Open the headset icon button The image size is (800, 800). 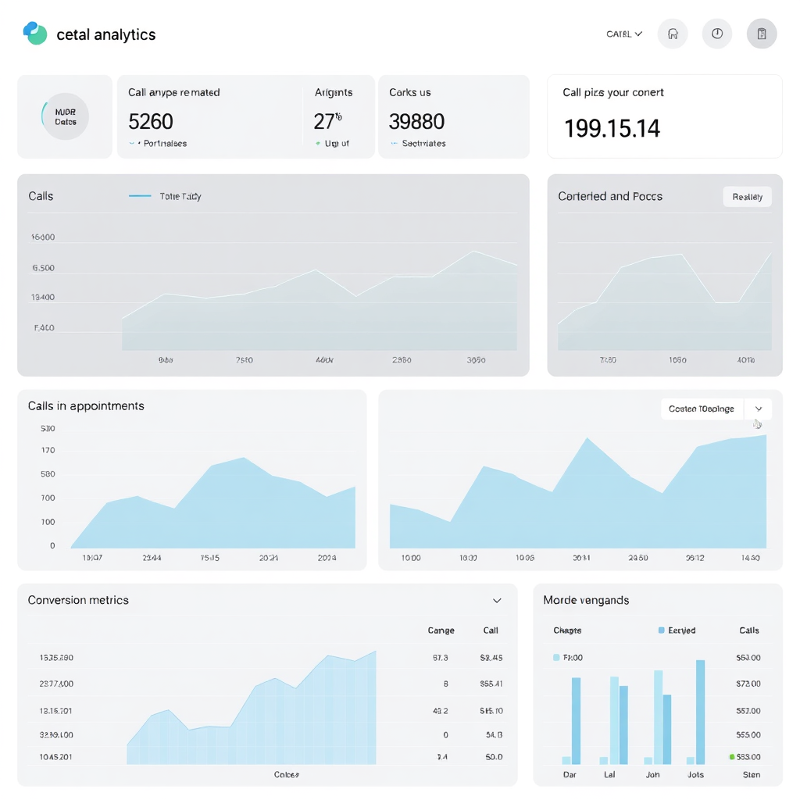673,34
